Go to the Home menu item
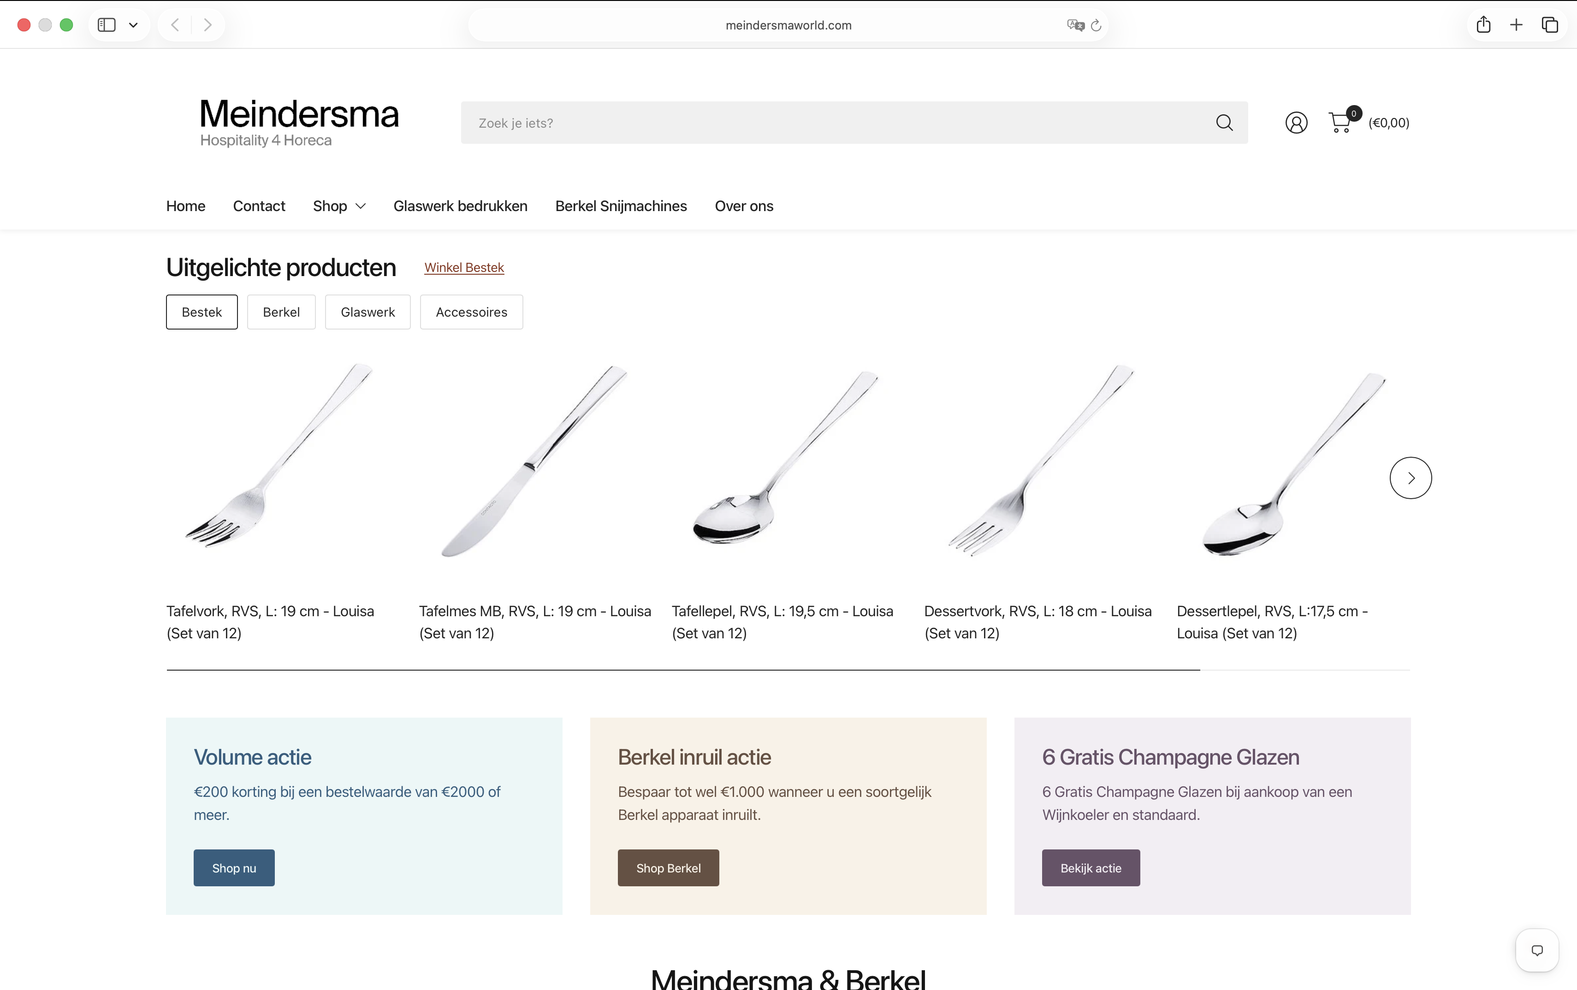The height and width of the screenshot is (990, 1577). 185,206
